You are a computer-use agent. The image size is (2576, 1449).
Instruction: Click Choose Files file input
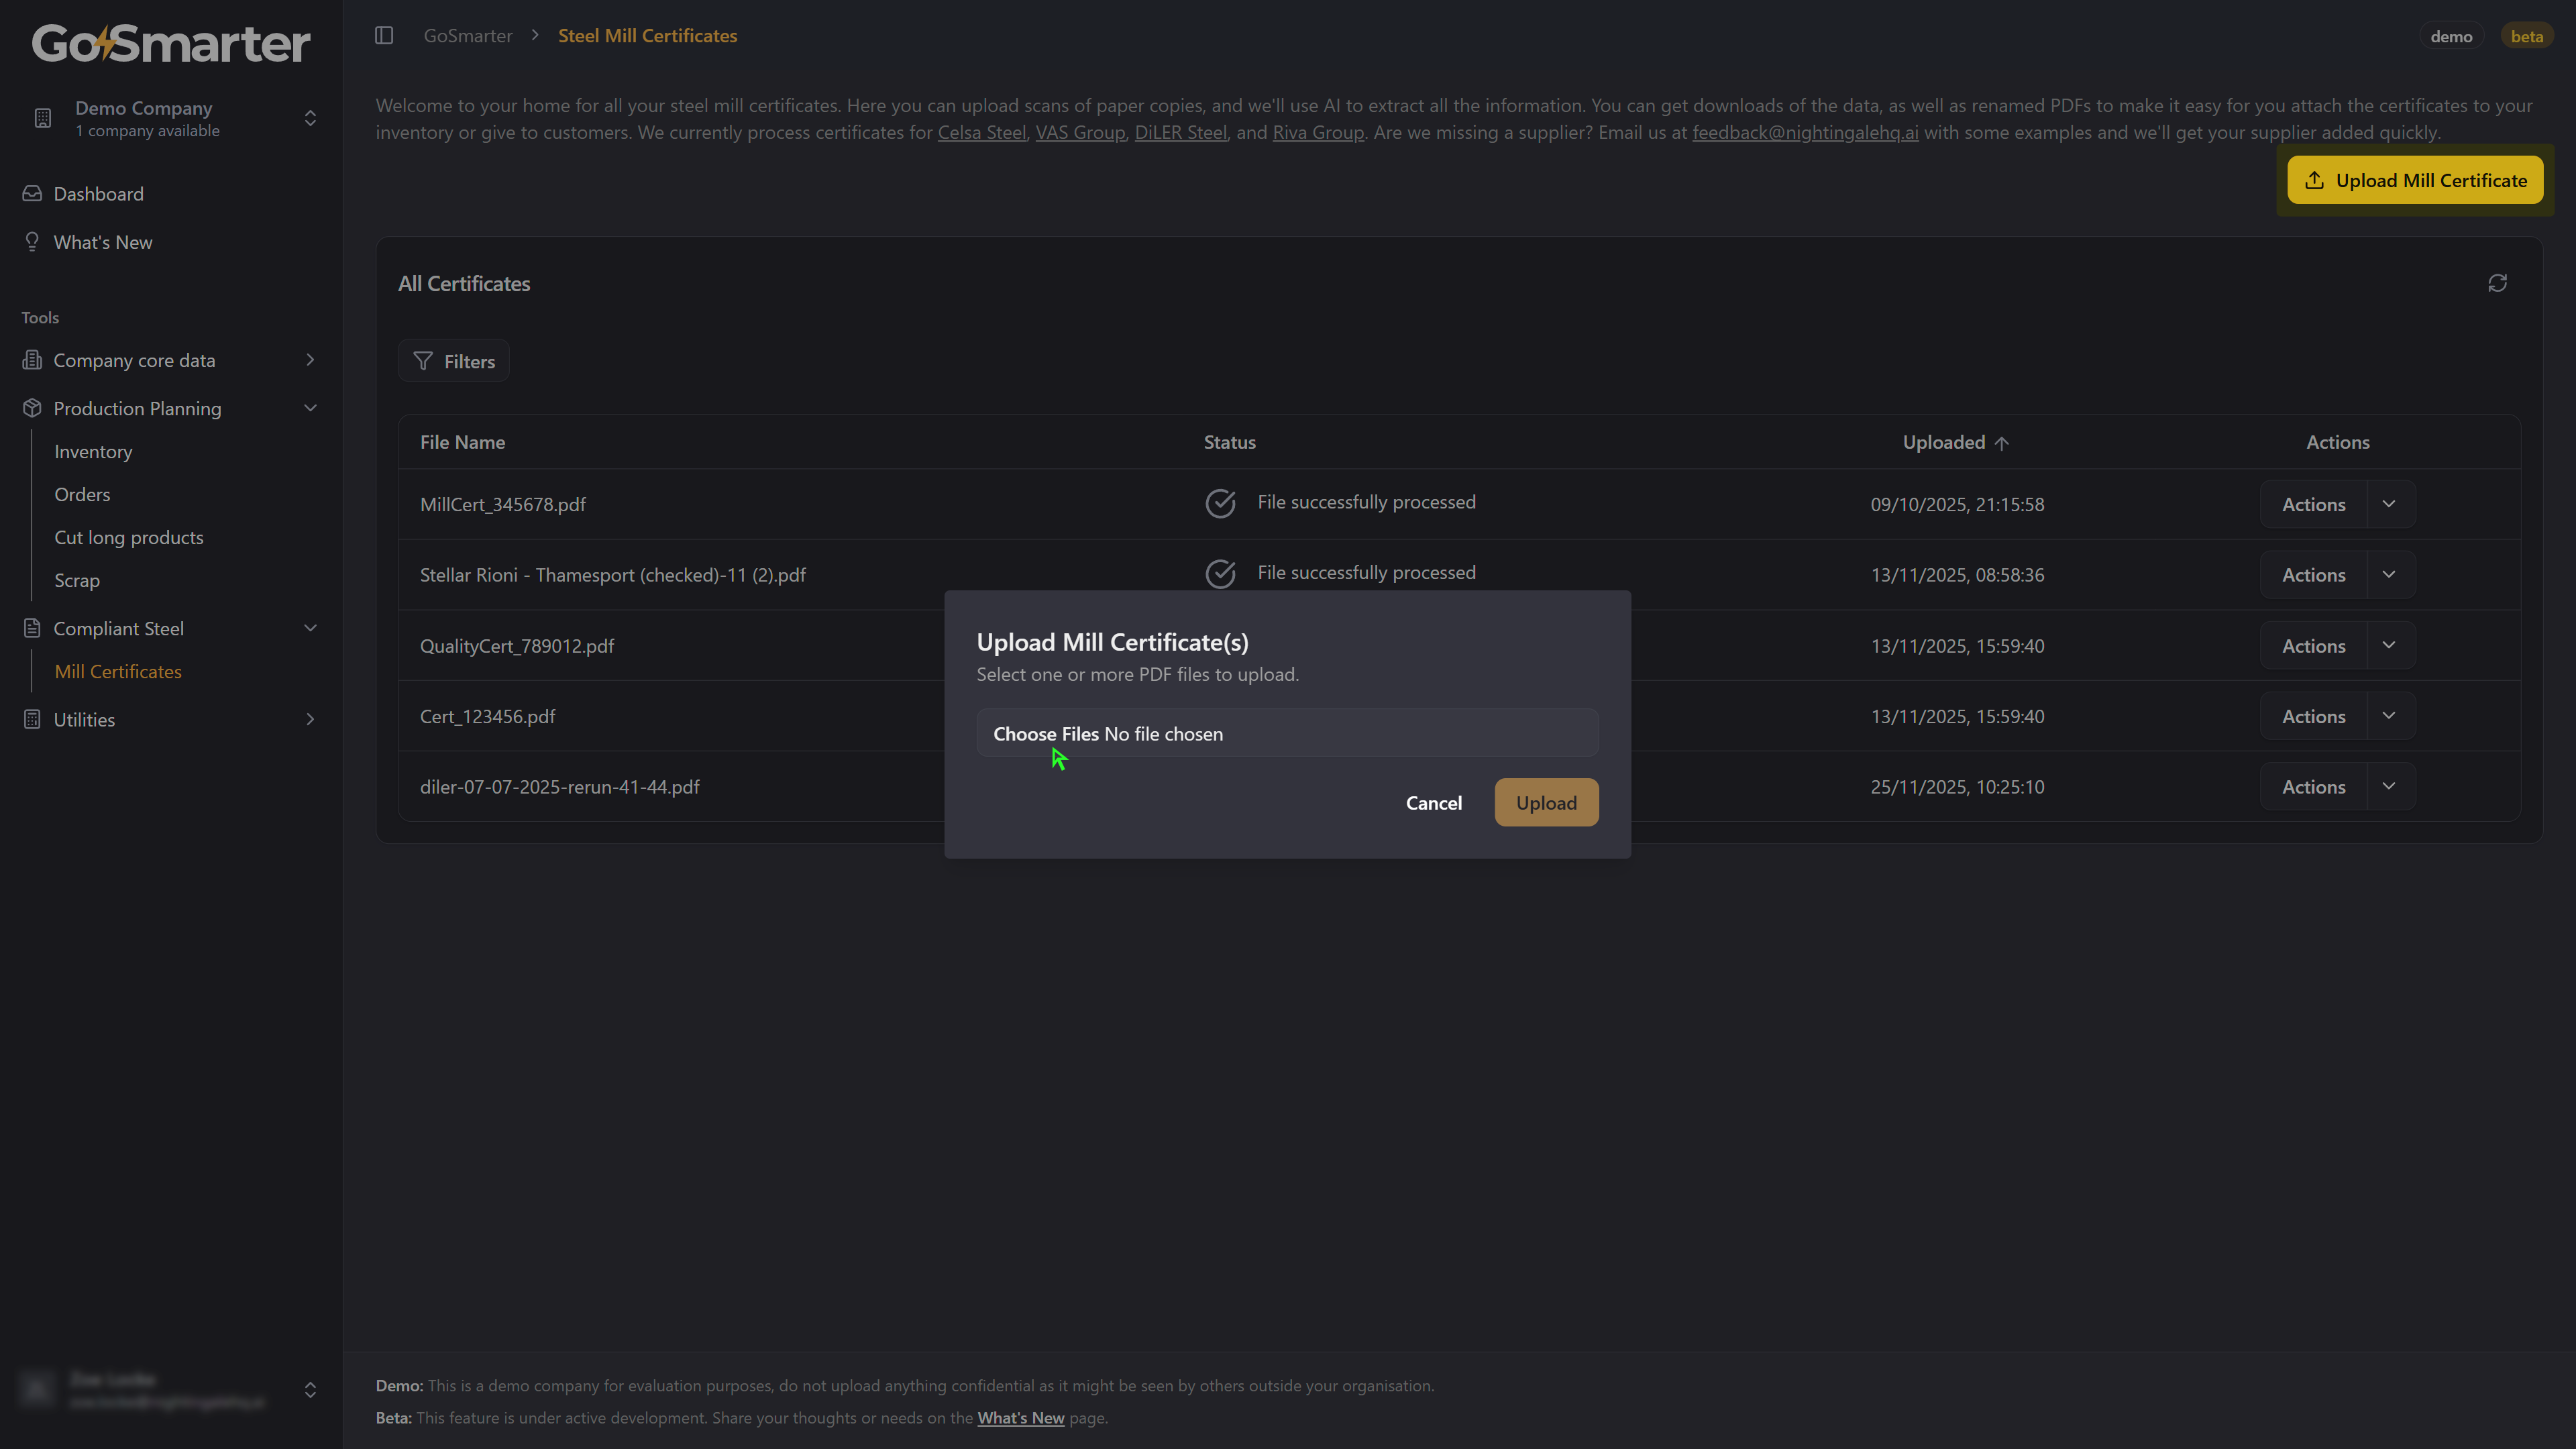point(1045,734)
